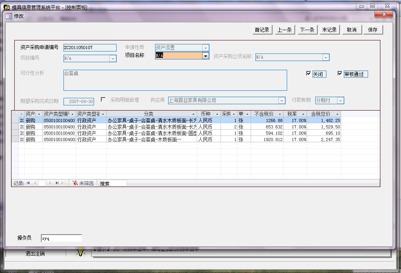
Task: Click the form icon beside 修改 title
Action: (8, 16)
